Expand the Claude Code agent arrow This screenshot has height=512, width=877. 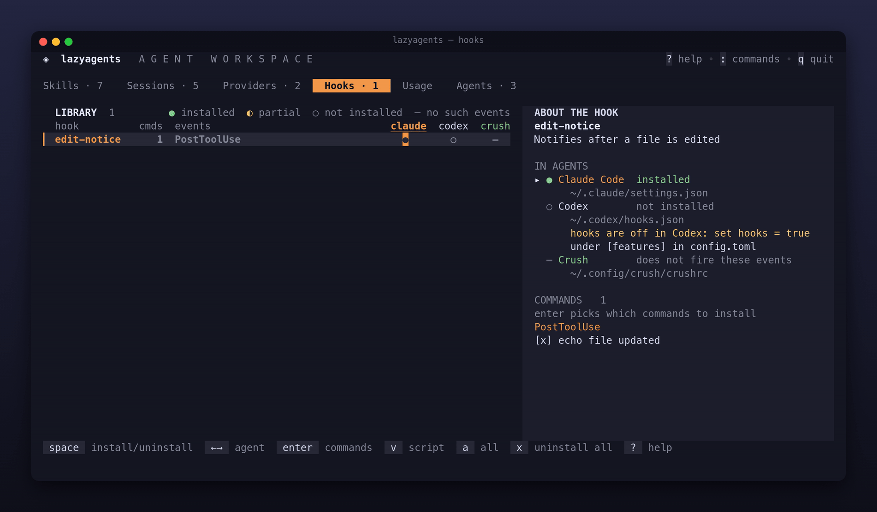coord(537,180)
